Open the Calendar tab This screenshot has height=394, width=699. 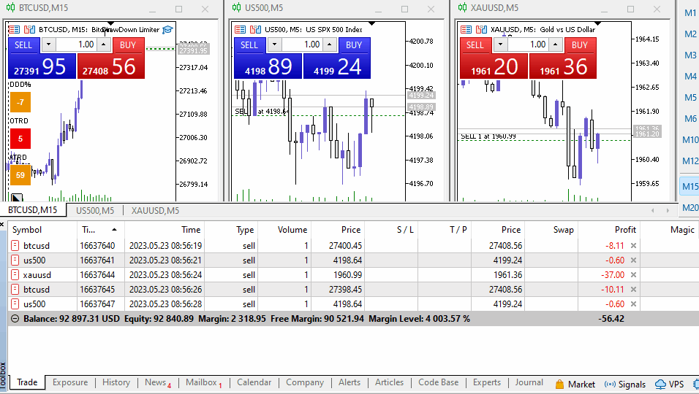254,382
